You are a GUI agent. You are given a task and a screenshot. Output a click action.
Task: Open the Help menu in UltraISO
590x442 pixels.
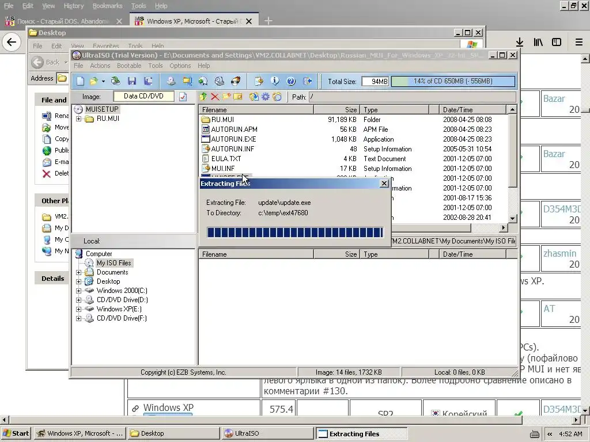[204, 66]
